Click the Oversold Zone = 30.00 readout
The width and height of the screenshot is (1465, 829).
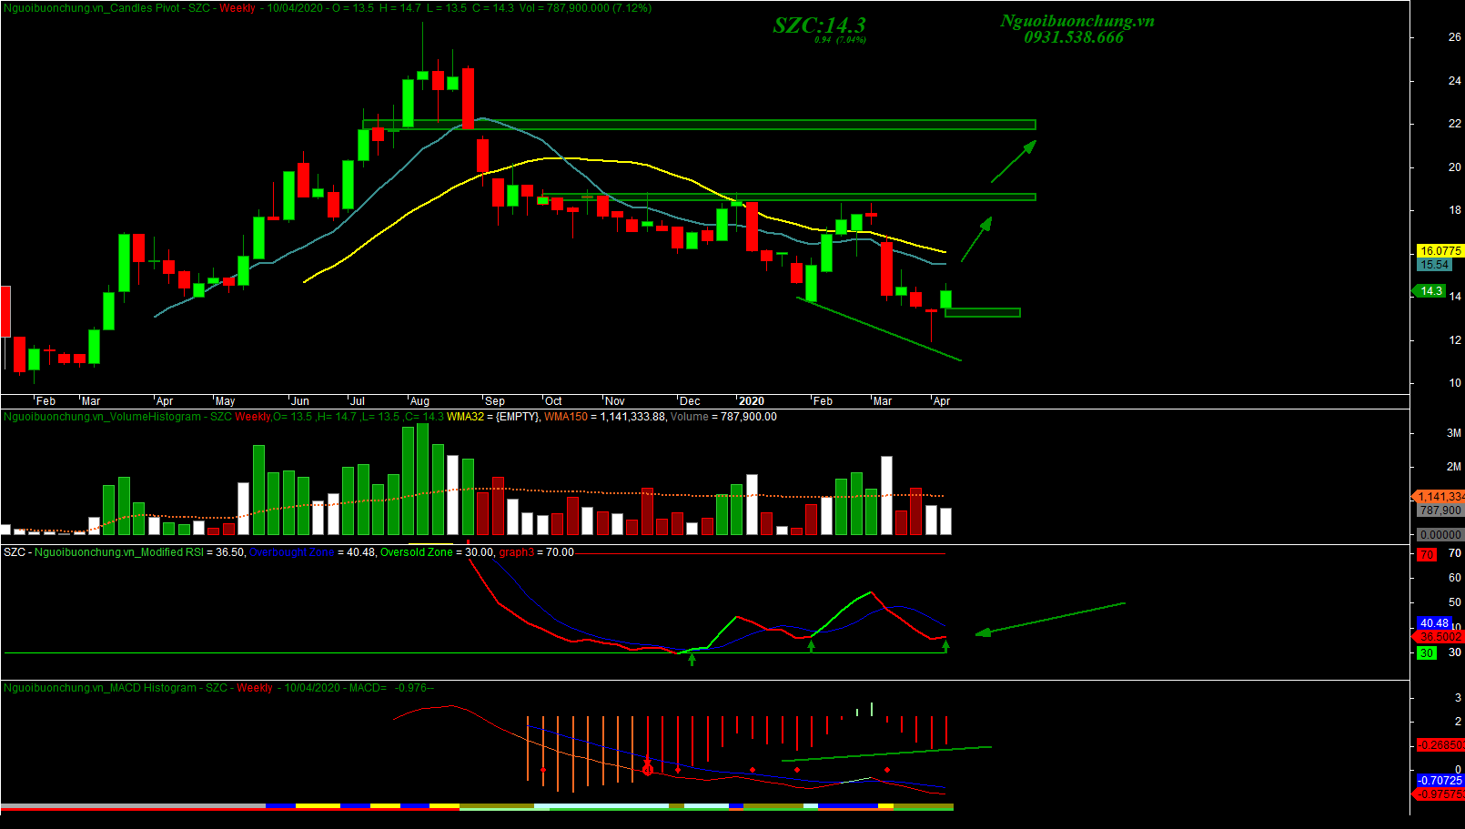[438, 552]
